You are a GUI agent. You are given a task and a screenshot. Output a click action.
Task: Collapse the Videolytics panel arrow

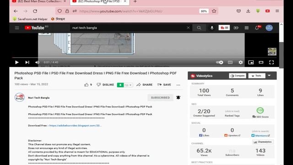pyautogui.click(x=269, y=76)
